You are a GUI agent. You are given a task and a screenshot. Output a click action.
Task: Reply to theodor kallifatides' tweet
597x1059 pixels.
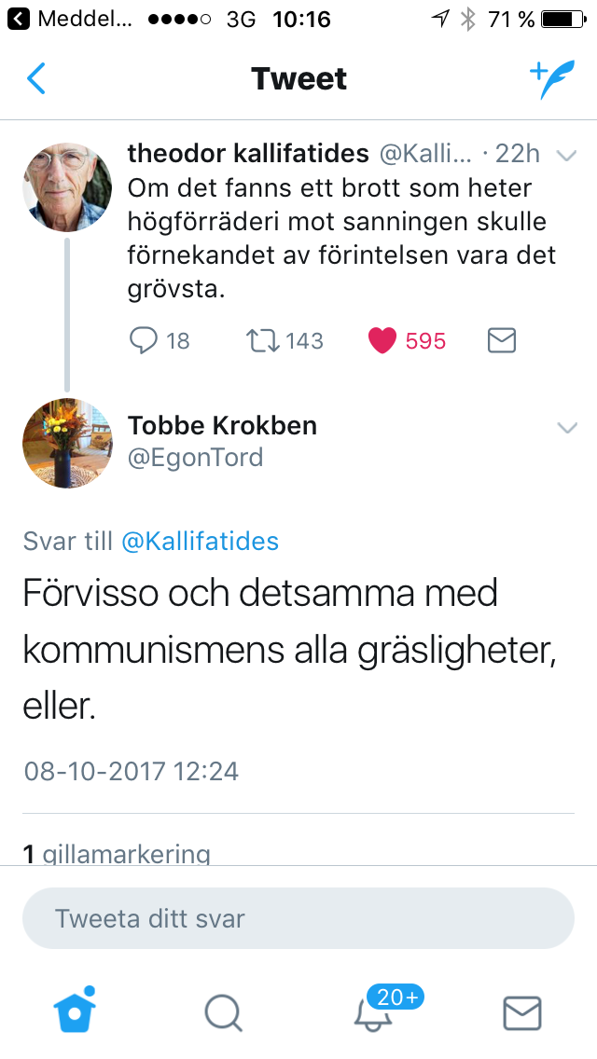(x=144, y=341)
